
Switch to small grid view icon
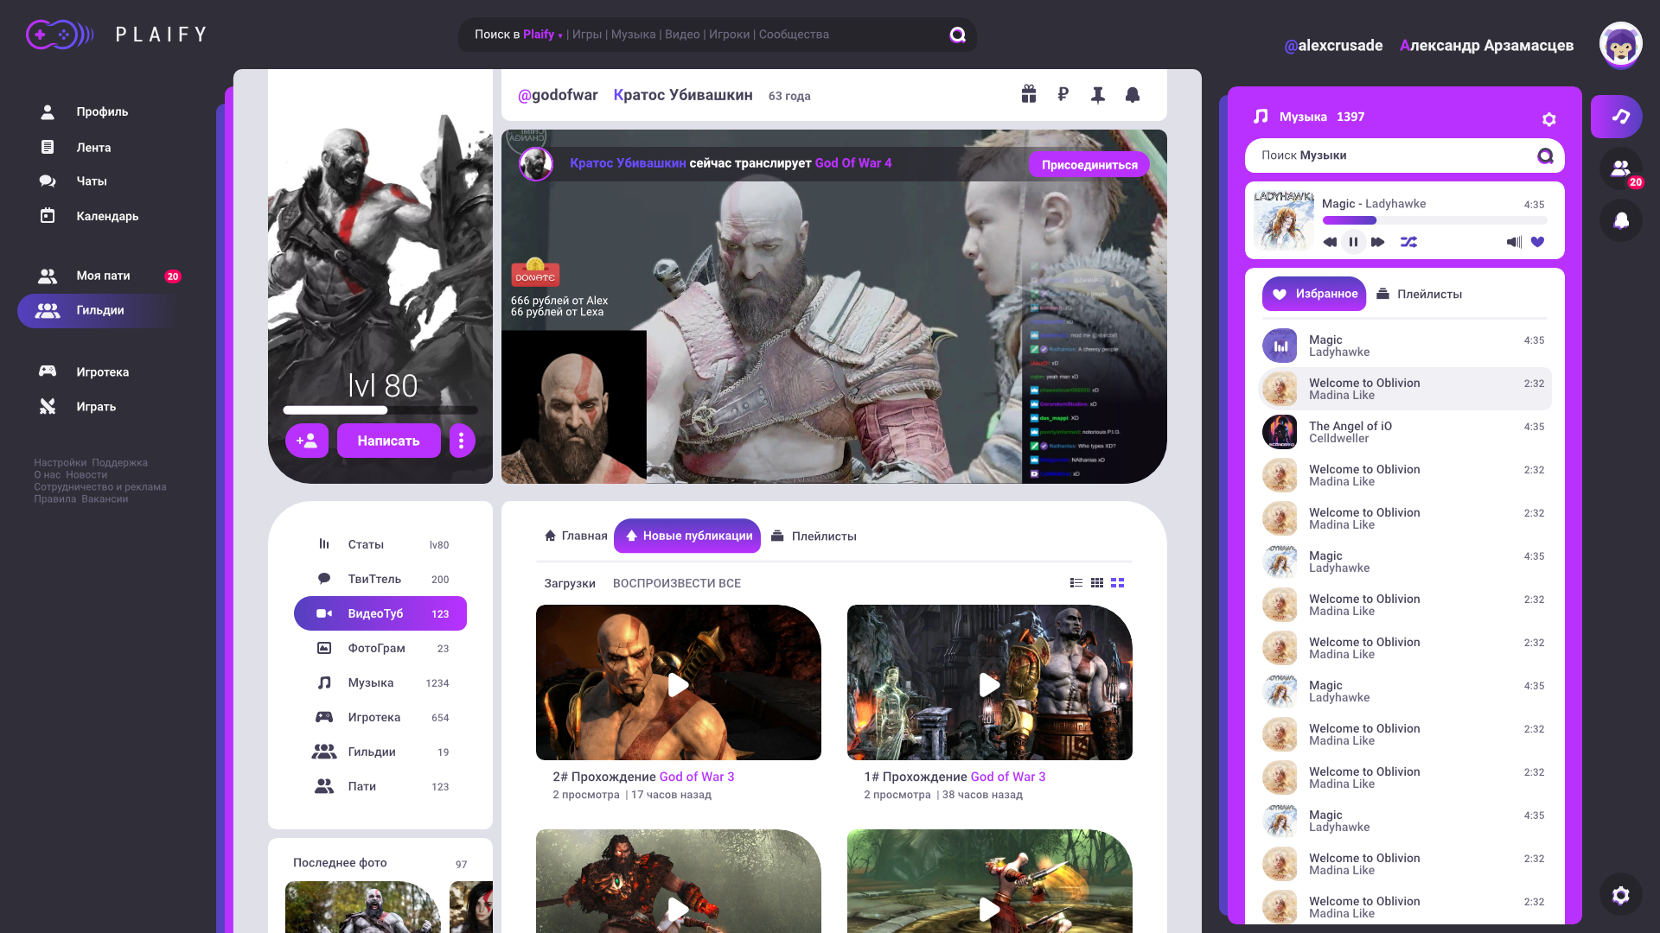(1097, 583)
